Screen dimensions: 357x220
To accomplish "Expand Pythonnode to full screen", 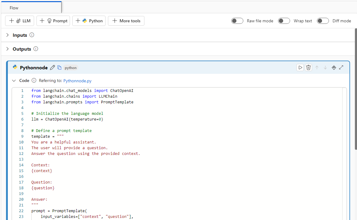I will pyautogui.click(x=341, y=68).
